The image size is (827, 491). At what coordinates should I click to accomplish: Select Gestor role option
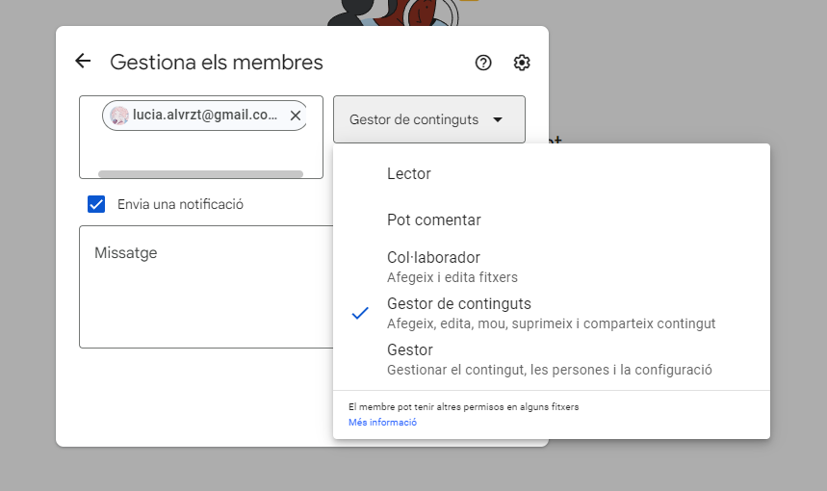(x=551, y=359)
